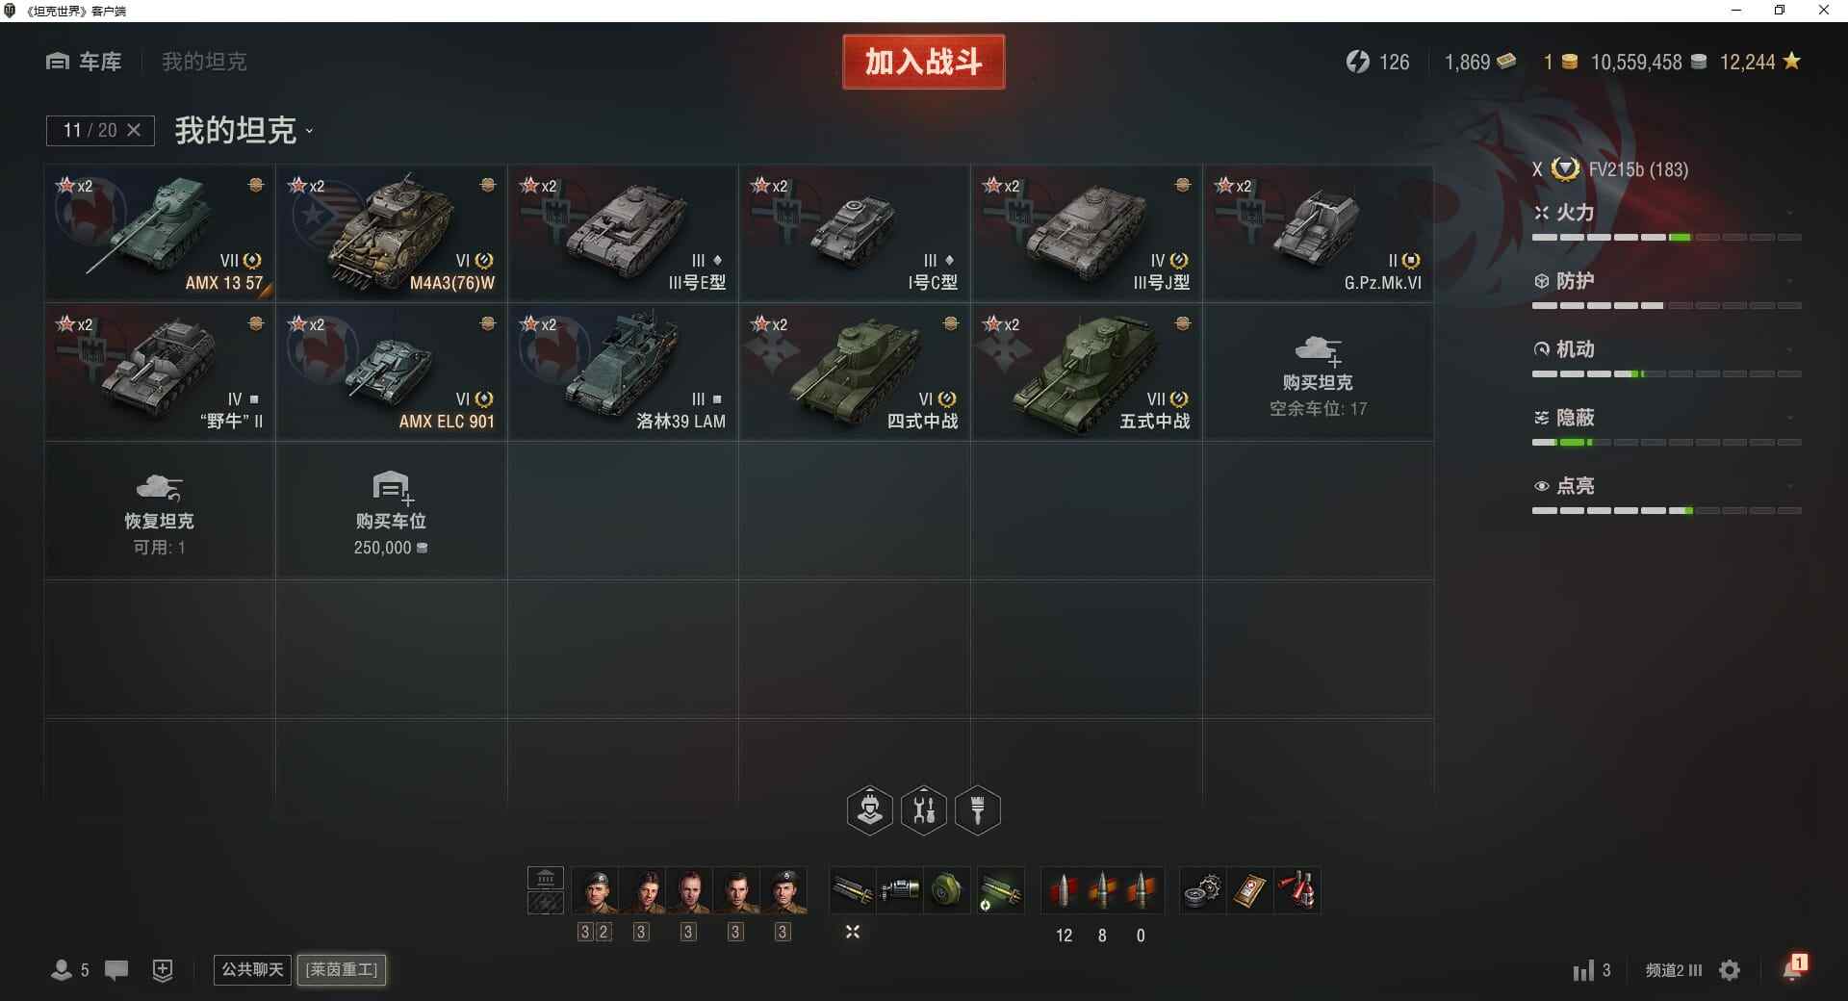Open the crew management hexagon icon

(869, 810)
